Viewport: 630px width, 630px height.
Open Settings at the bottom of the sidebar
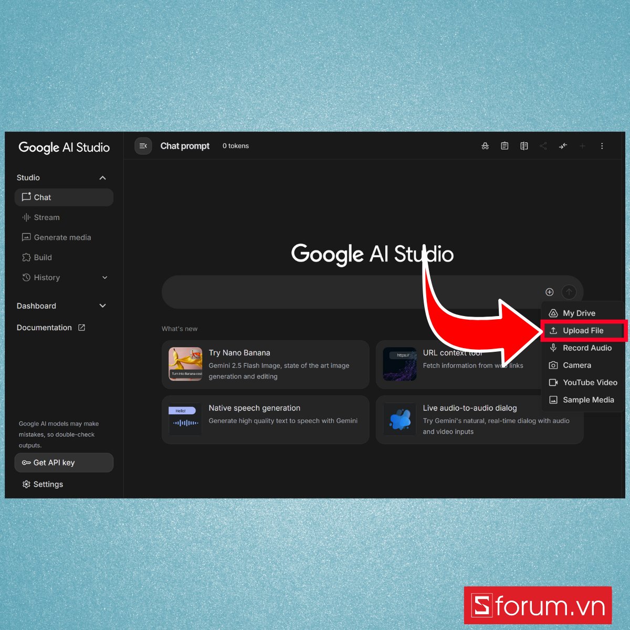[x=43, y=484]
